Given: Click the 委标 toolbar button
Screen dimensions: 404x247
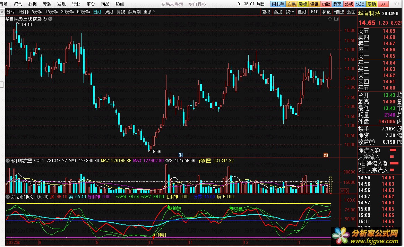Looking at the screenshot, I should click(x=303, y=4).
